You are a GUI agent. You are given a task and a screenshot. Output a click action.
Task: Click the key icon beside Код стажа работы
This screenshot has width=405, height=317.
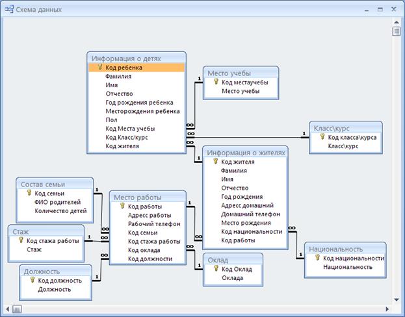tap(20, 240)
